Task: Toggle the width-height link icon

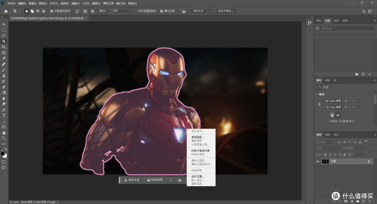Action: tap(319, 104)
